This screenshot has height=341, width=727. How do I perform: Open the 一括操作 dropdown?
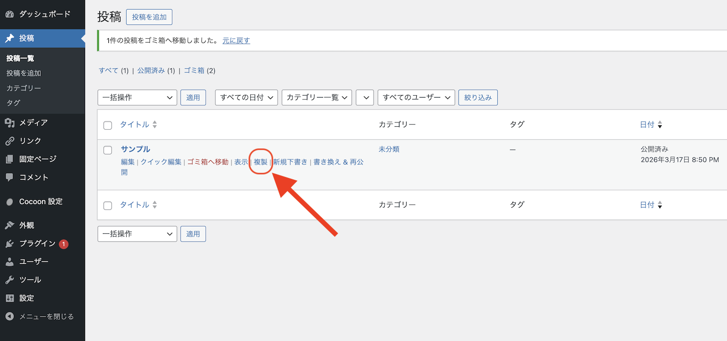point(137,97)
